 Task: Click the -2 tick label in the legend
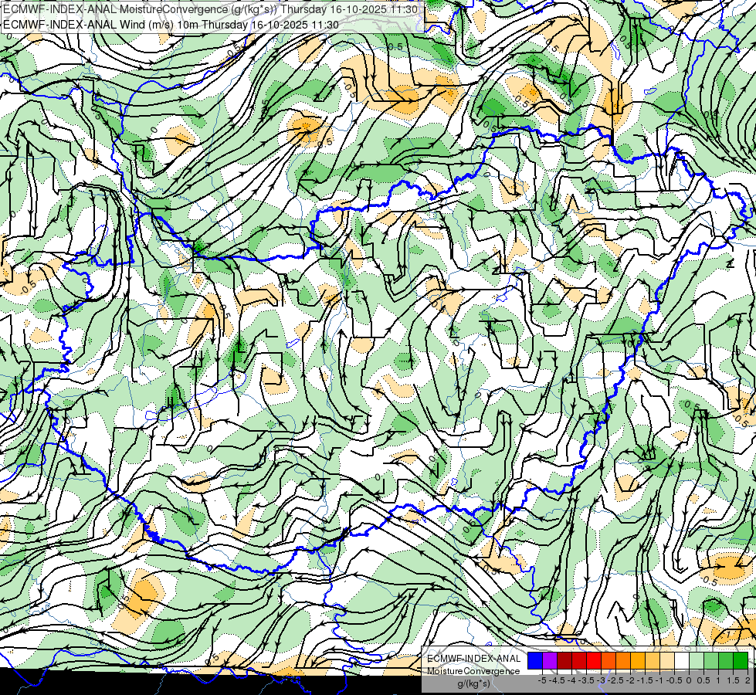[630, 680]
